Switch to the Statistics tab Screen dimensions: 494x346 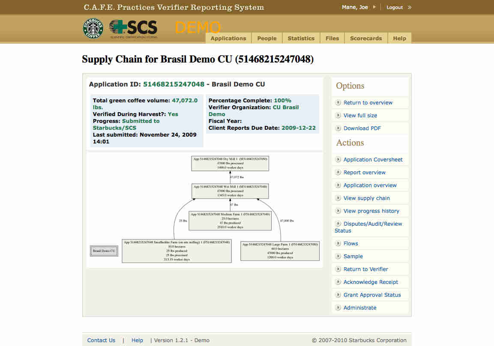[301, 38]
